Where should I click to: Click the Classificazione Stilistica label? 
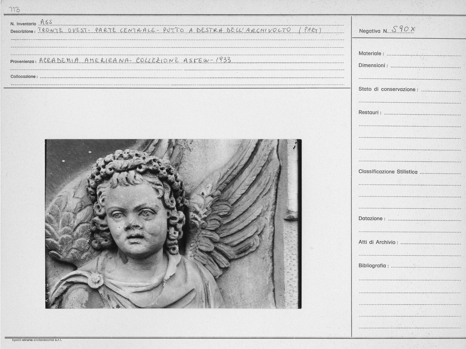coord(388,172)
